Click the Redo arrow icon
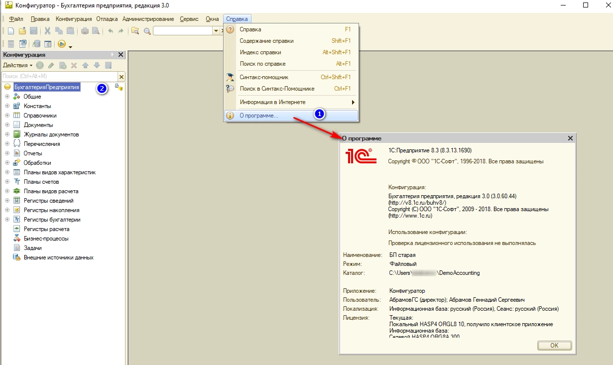The image size is (613, 365). [x=121, y=31]
